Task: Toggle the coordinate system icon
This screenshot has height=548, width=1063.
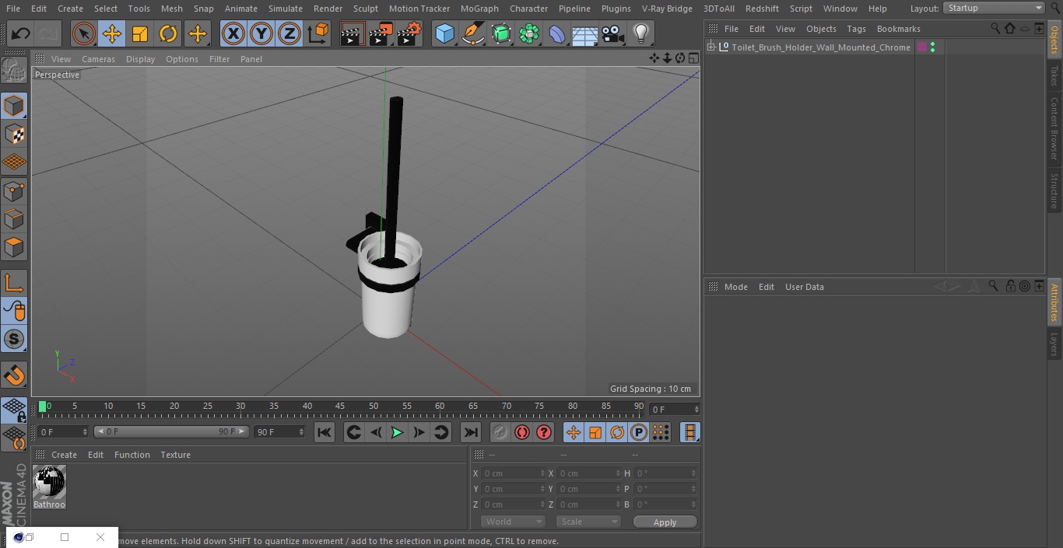Action: pyautogui.click(x=318, y=33)
